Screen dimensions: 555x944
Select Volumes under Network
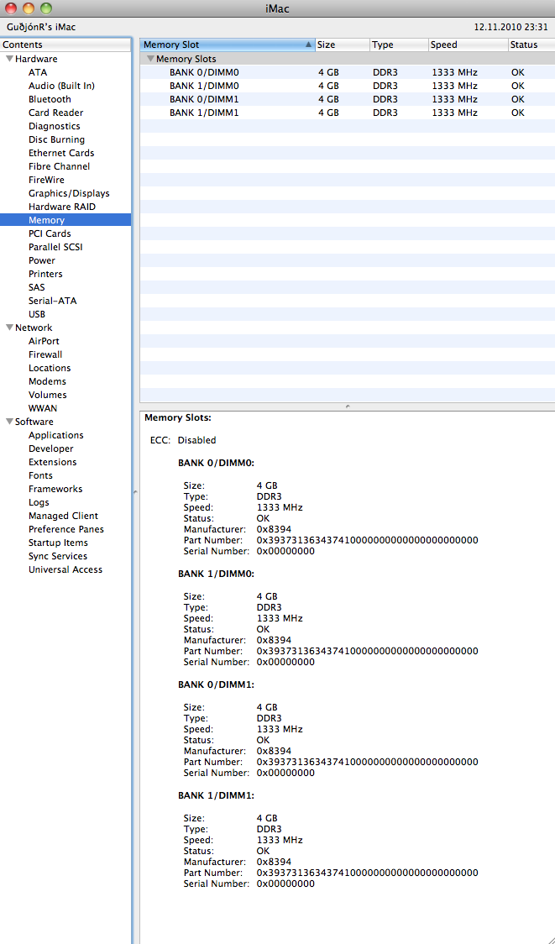(48, 395)
